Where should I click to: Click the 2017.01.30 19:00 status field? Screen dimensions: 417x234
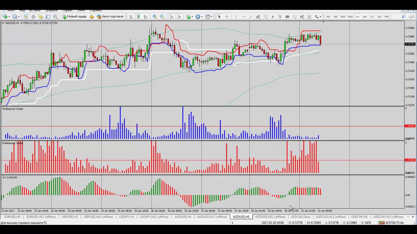click(x=272, y=223)
